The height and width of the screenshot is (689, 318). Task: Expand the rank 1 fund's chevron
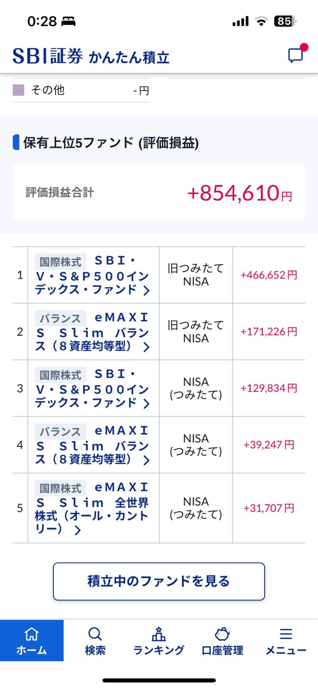(146, 290)
